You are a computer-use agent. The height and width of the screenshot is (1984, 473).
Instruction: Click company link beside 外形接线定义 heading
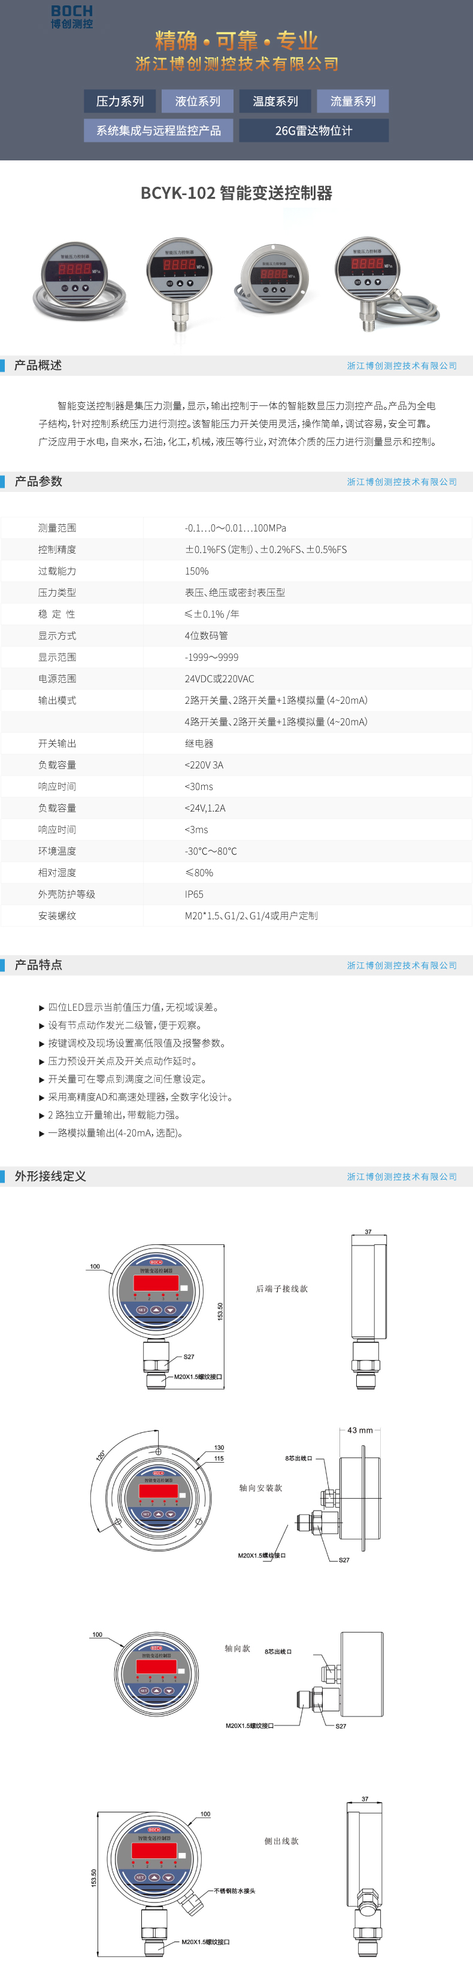tap(401, 1177)
